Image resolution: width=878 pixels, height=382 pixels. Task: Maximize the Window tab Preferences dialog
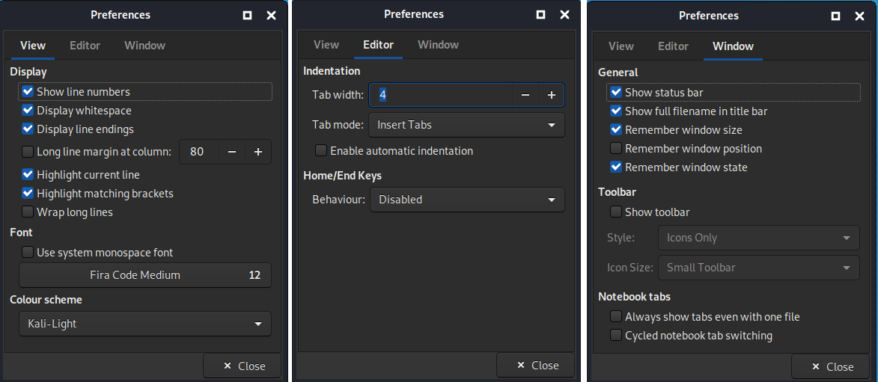point(836,16)
